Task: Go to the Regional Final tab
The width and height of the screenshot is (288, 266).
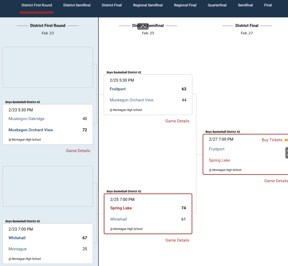Action: [185, 5]
